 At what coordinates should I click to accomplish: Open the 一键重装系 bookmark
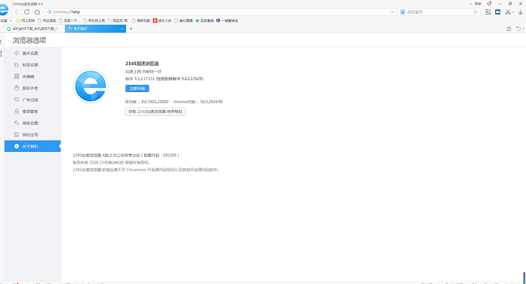coord(227,21)
